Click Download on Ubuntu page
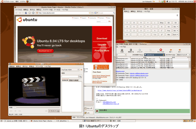 coord(102,38)
